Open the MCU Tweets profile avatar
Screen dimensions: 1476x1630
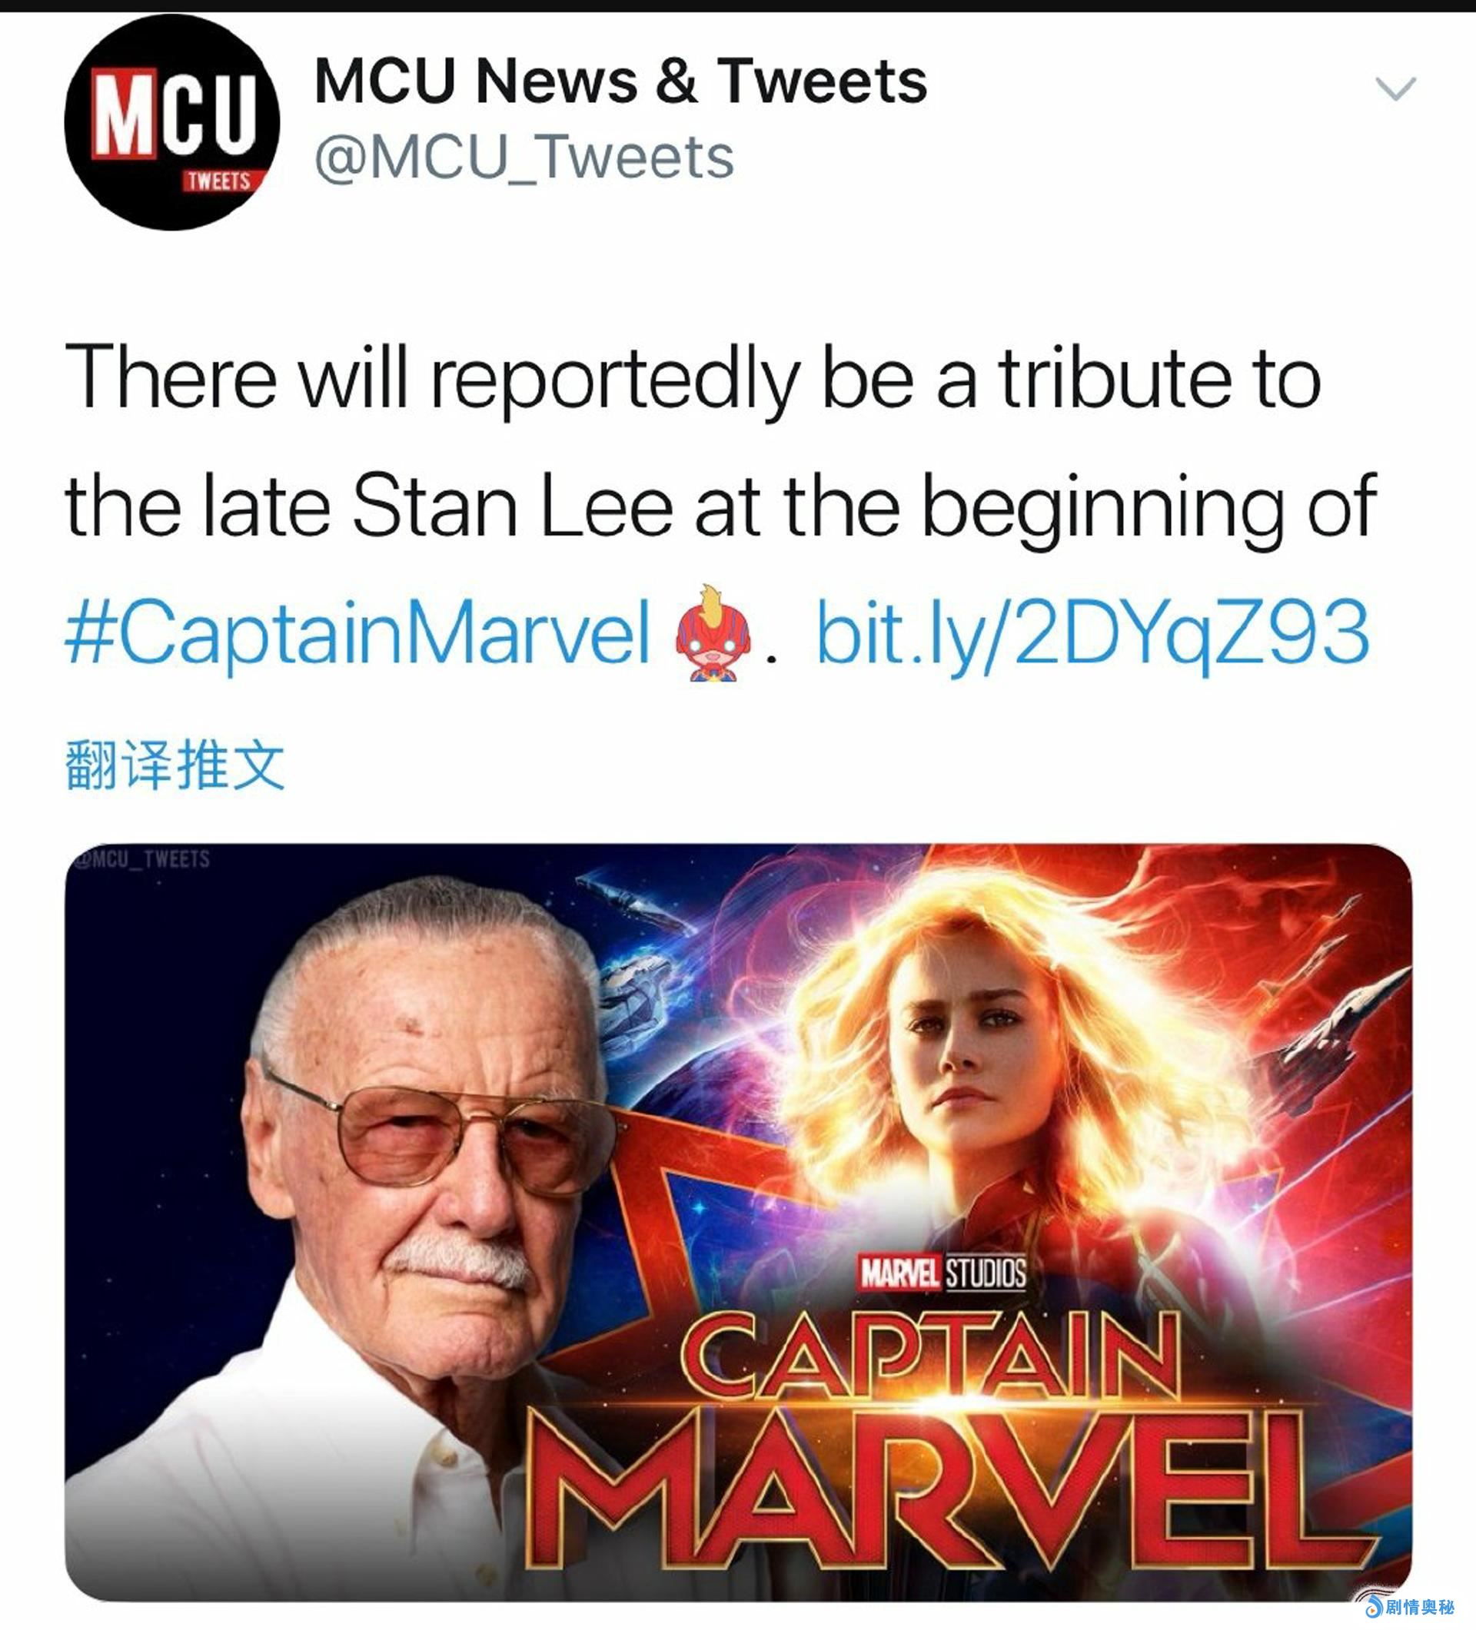coord(172,122)
